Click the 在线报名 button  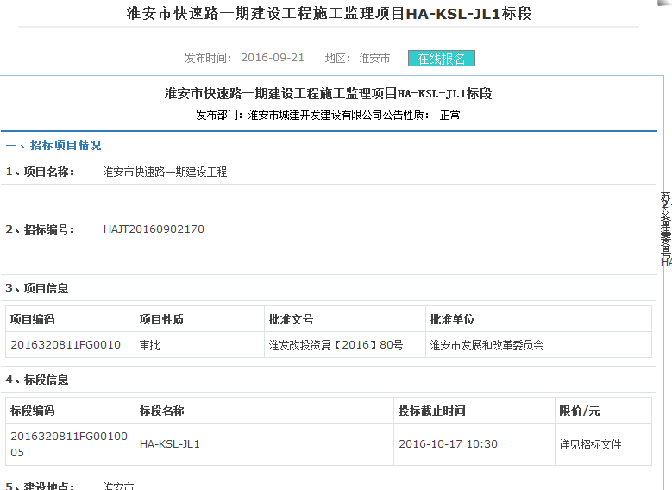click(441, 59)
